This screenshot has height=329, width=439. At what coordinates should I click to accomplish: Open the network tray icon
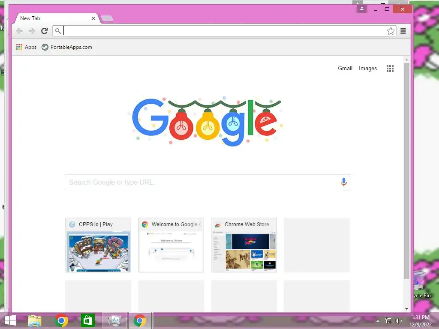click(x=388, y=320)
